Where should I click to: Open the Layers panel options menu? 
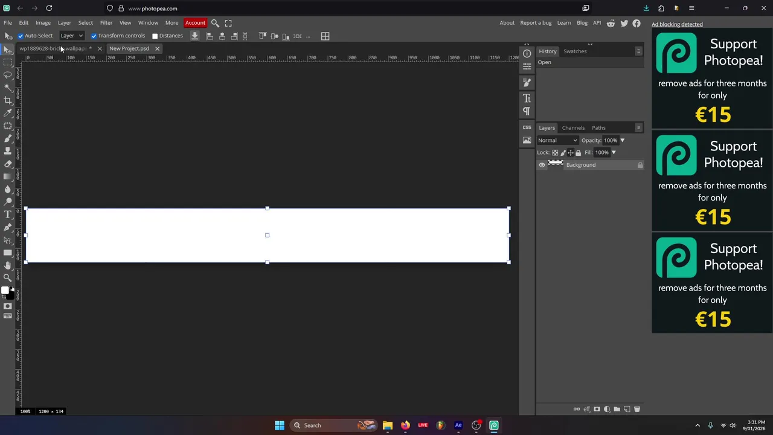point(638,127)
